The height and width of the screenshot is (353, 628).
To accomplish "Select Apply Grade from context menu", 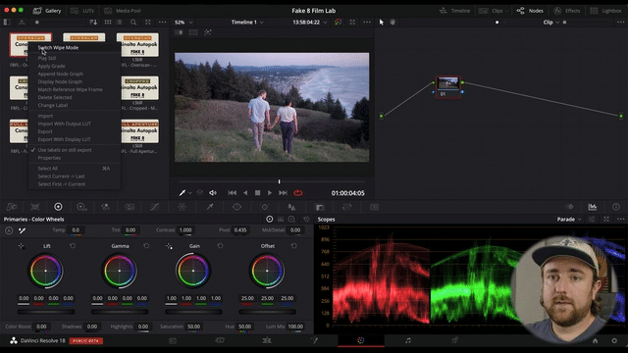I will point(51,66).
